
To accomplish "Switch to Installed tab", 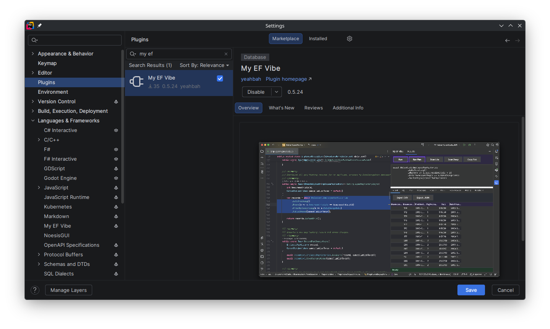I will pyautogui.click(x=318, y=39).
